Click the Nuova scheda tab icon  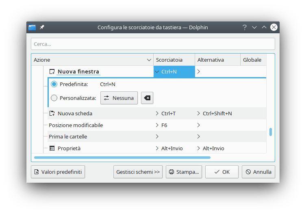point(52,113)
